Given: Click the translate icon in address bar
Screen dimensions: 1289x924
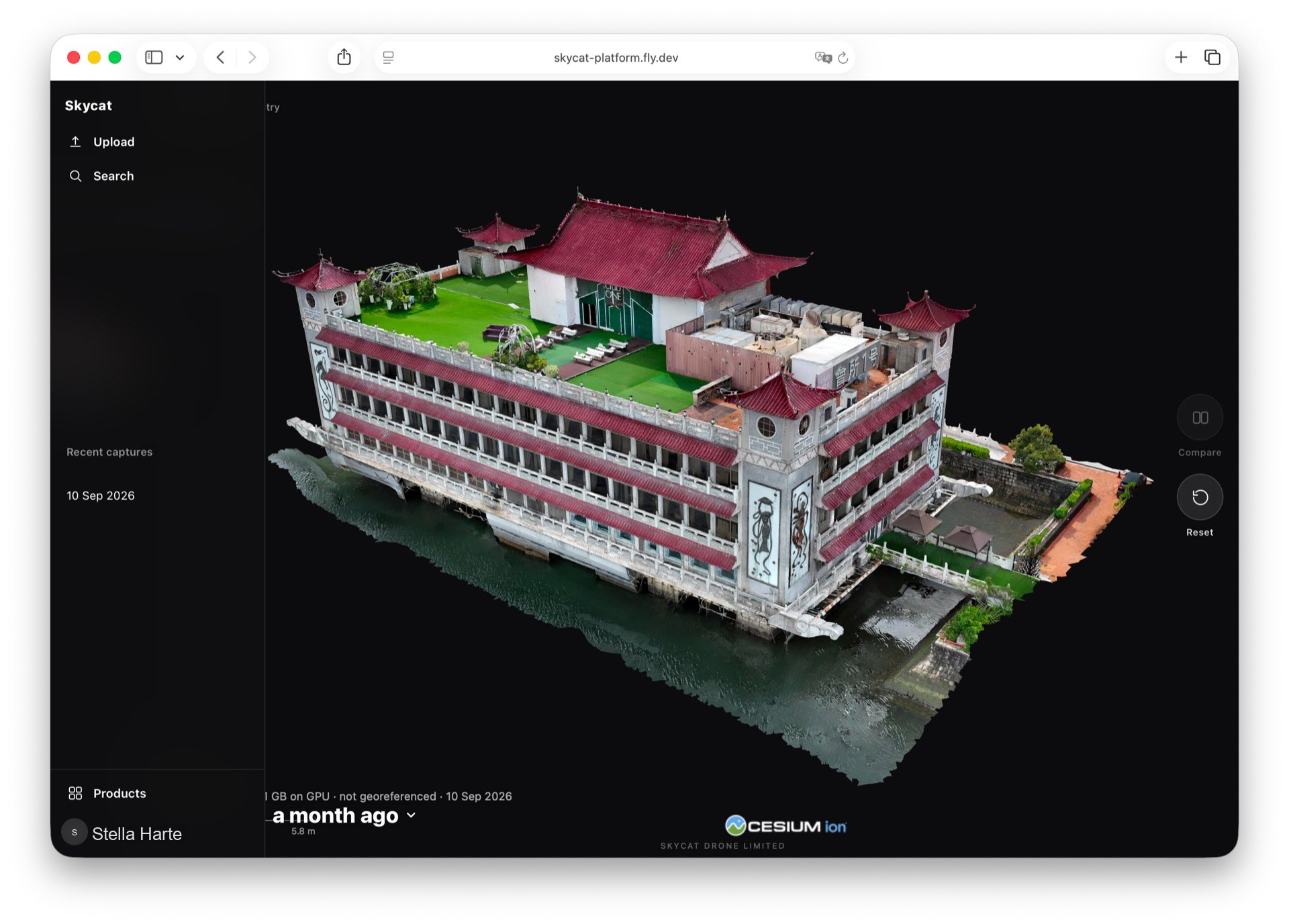Looking at the screenshot, I should point(823,58).
